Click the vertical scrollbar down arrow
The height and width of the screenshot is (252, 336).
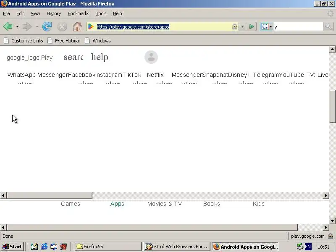[x=332, y=221]
